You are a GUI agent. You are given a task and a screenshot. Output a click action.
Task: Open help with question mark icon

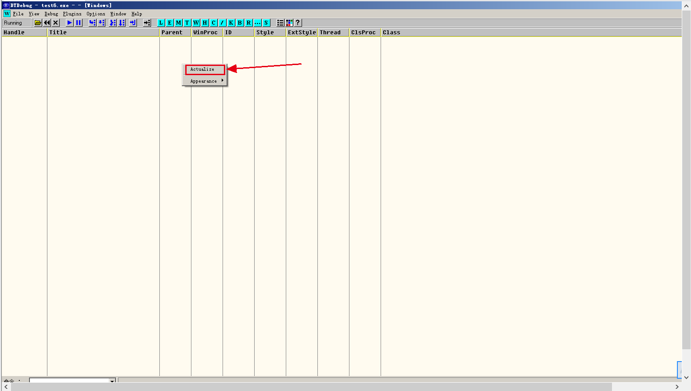tap(298, 23)
